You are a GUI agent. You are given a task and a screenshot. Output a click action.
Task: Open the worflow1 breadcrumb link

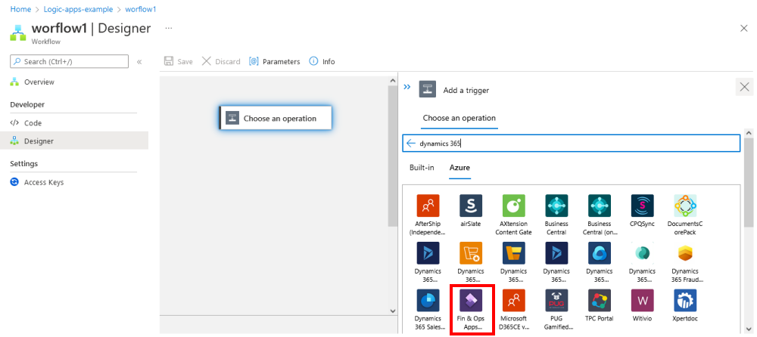point(141,9)
